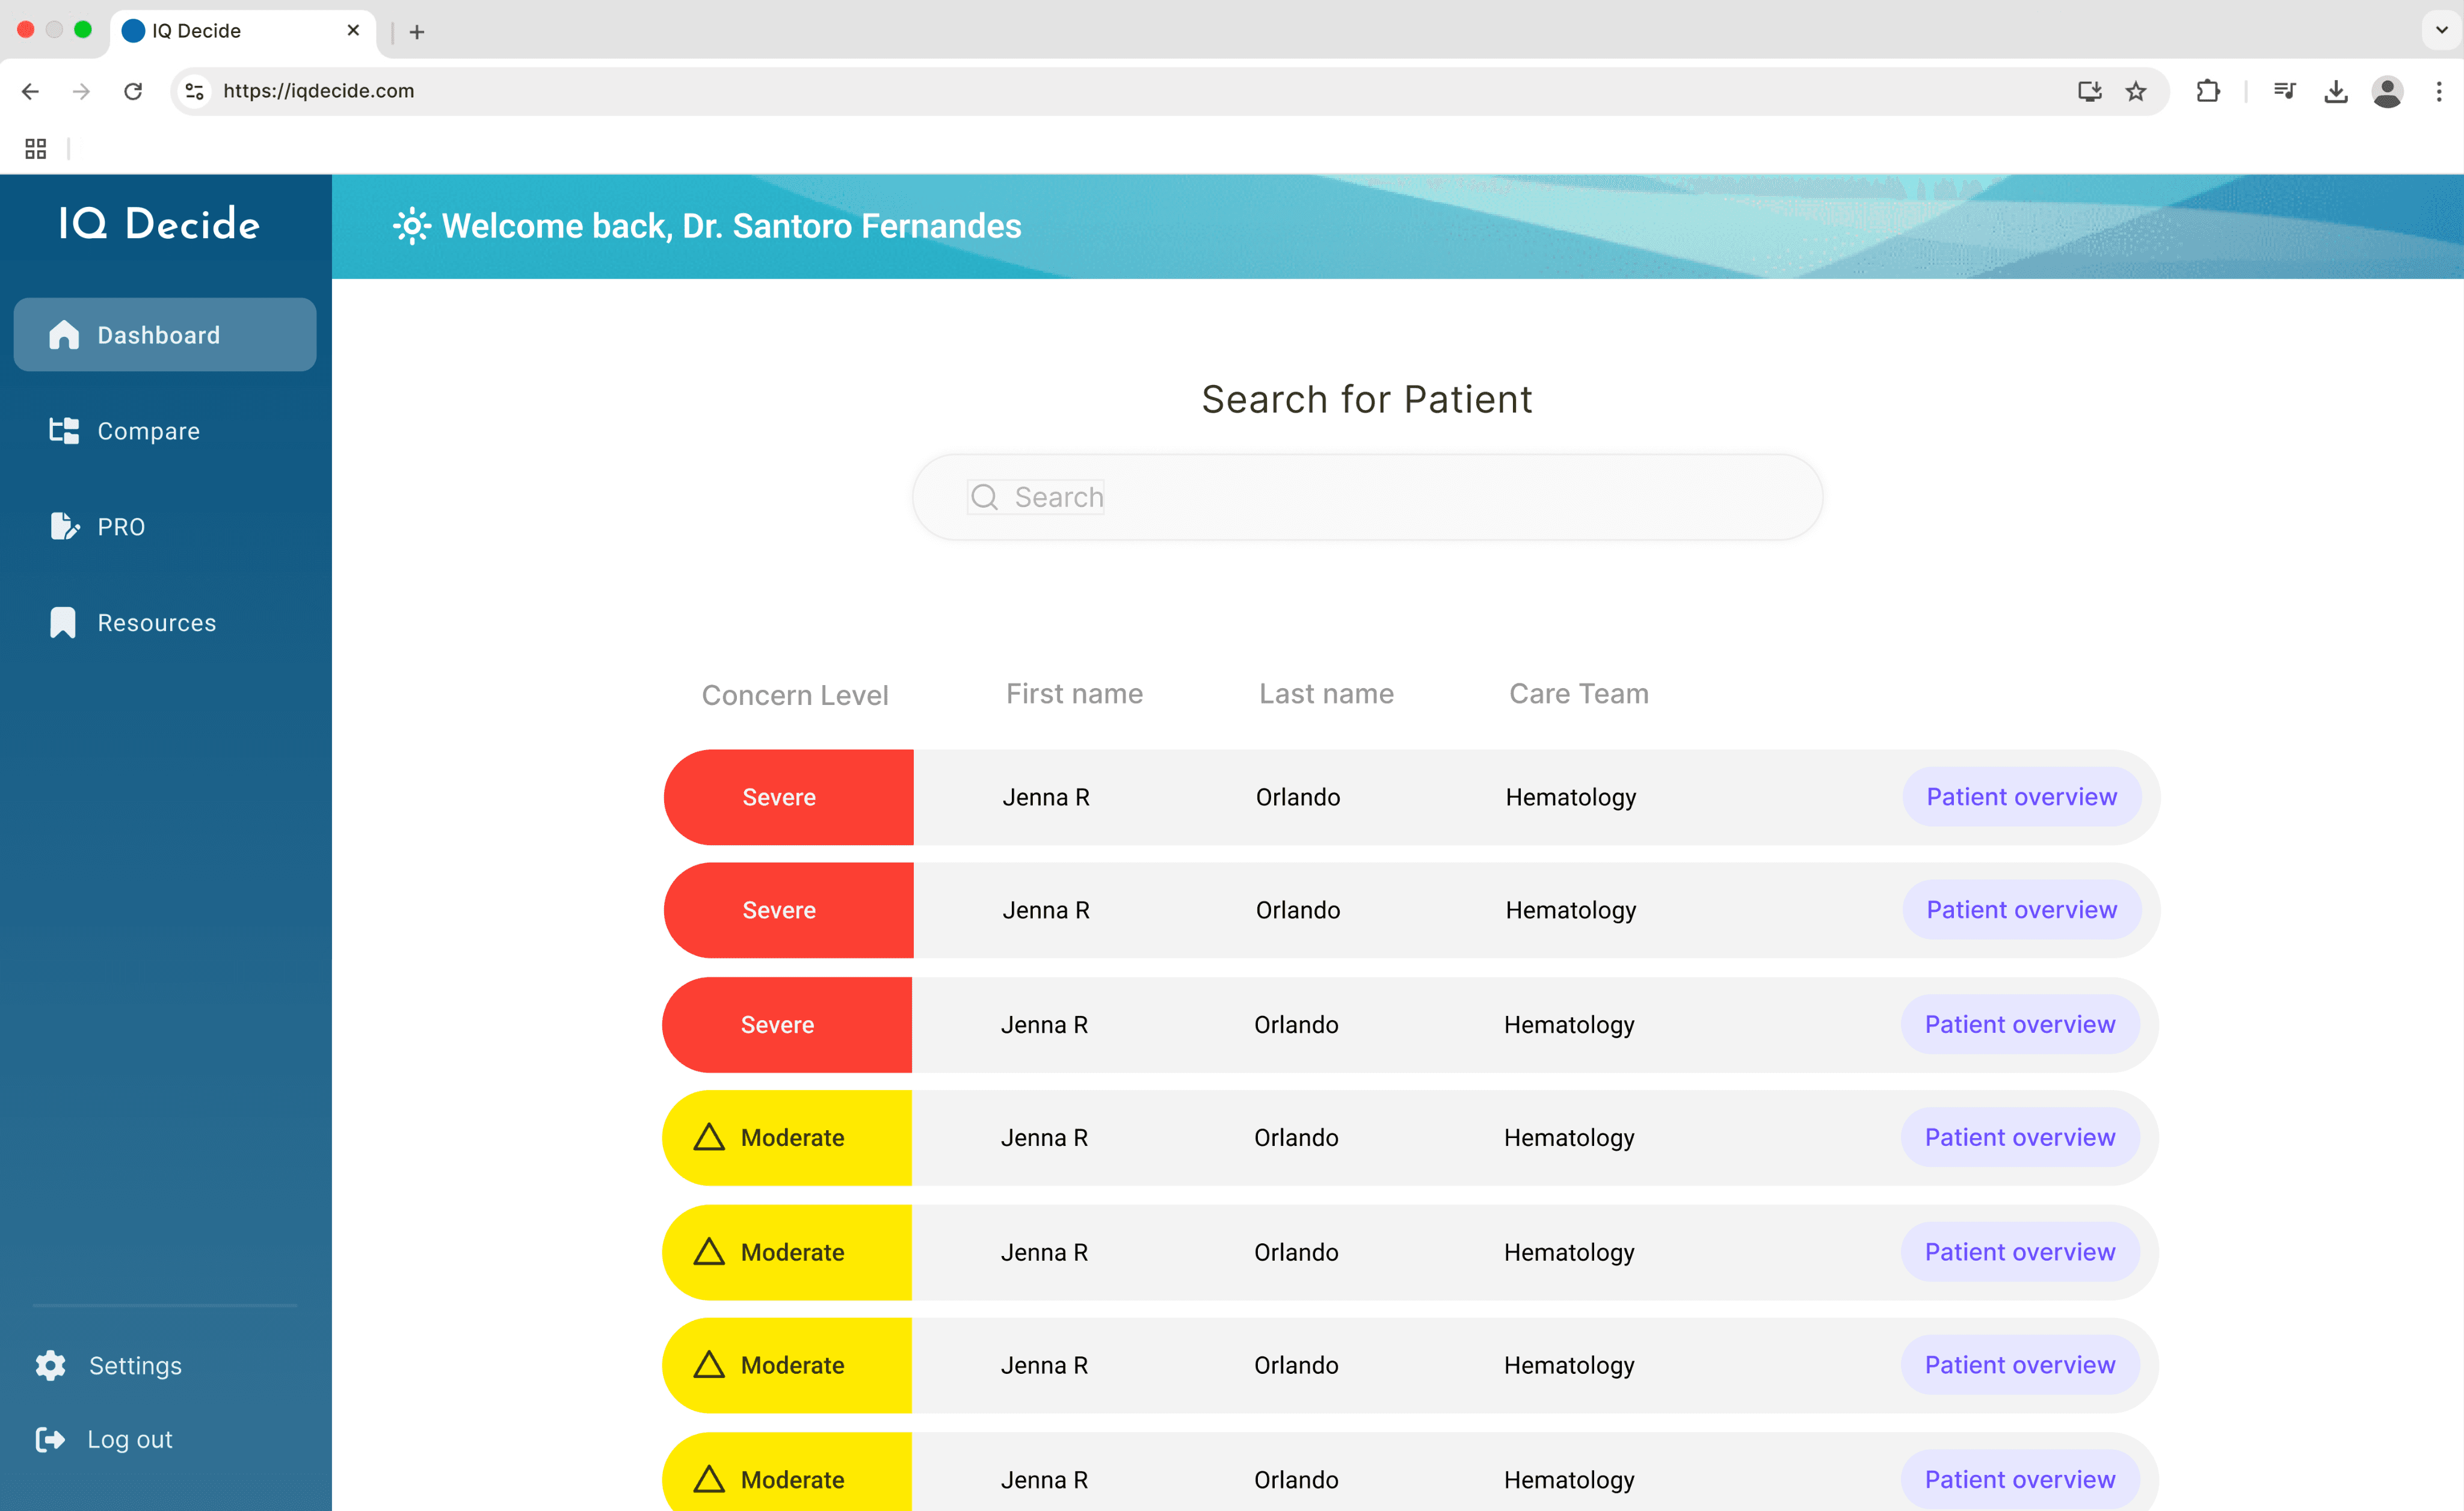This screenshot has width=2464, height=1511.
Task: Open Patient overview for first Severe row
Action: click(2021, 797)
